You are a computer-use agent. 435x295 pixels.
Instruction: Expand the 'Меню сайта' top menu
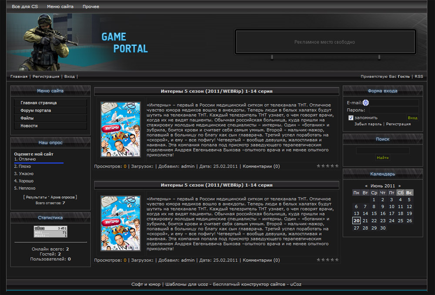[x=60, y=7]
